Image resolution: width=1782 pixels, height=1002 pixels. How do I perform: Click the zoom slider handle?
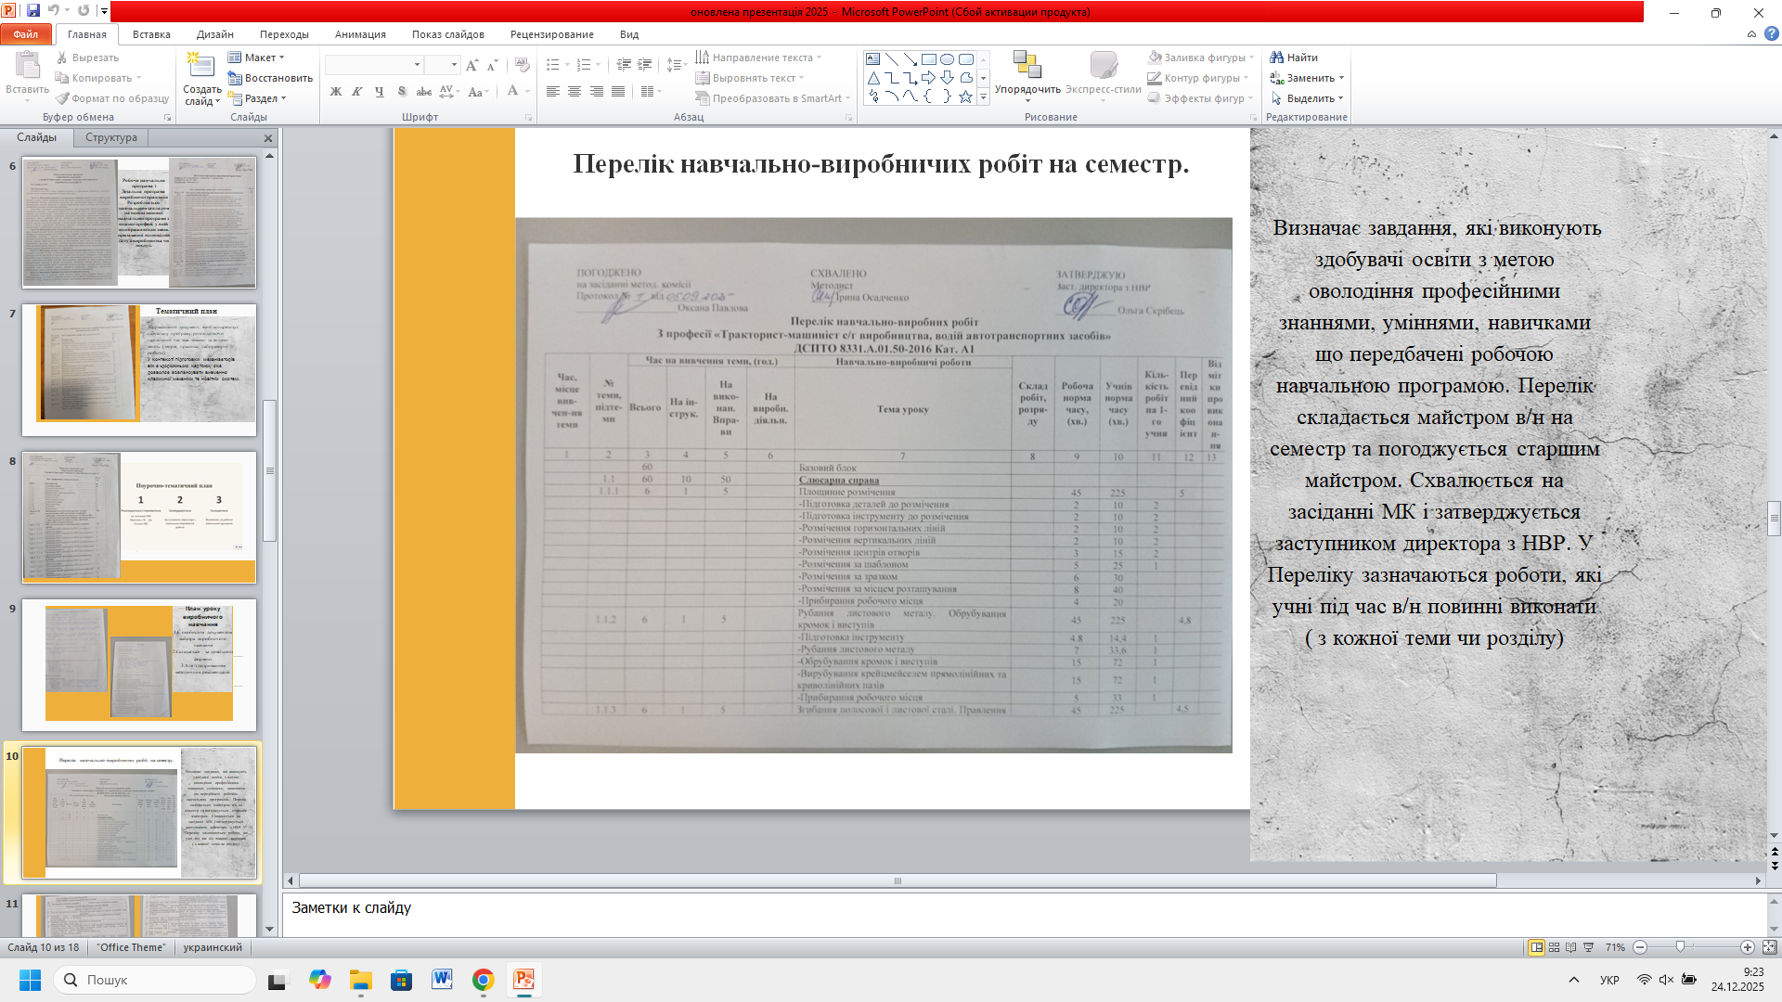pos(1680,947)
